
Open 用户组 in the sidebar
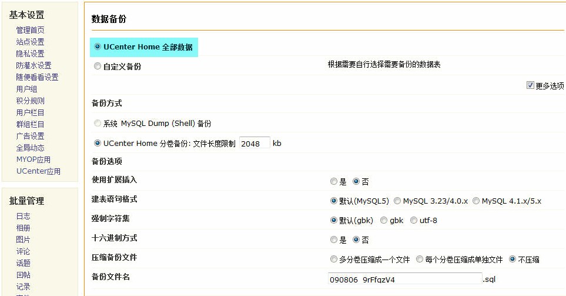[x=26, y=89]
